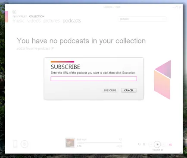Click the disc burn icon
The height and width of the screenshot is (158, 187).
[x=25, y=144]
